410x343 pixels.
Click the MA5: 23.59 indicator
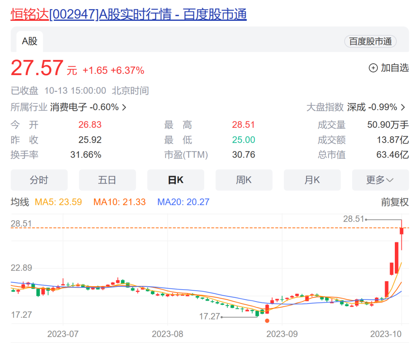[x=58, y=202]
